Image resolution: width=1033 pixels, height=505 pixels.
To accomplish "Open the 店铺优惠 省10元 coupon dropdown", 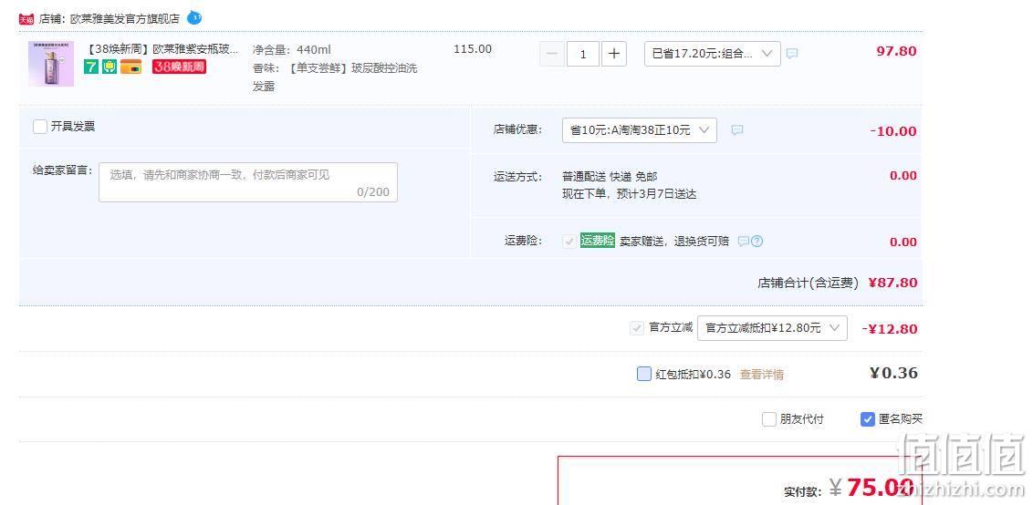I will (x=639, y=130).
